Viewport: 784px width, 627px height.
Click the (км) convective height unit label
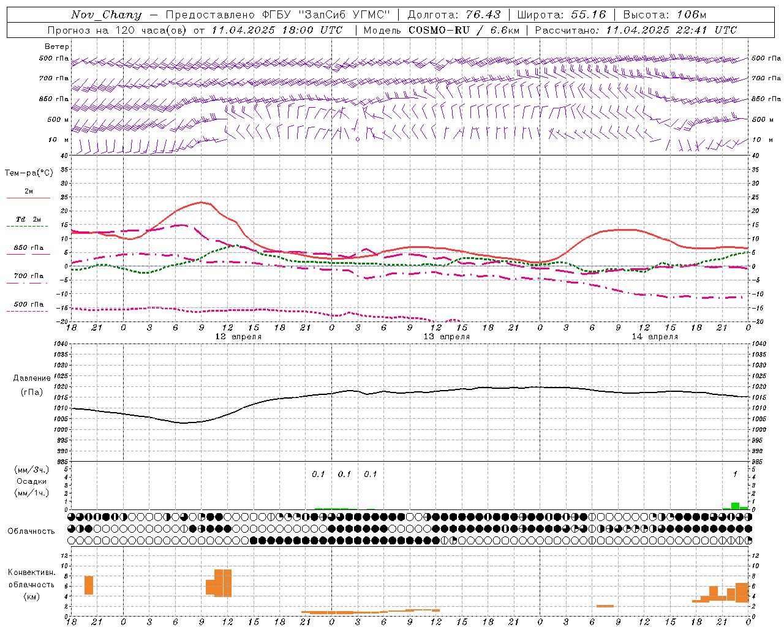(x=32, y=596)
